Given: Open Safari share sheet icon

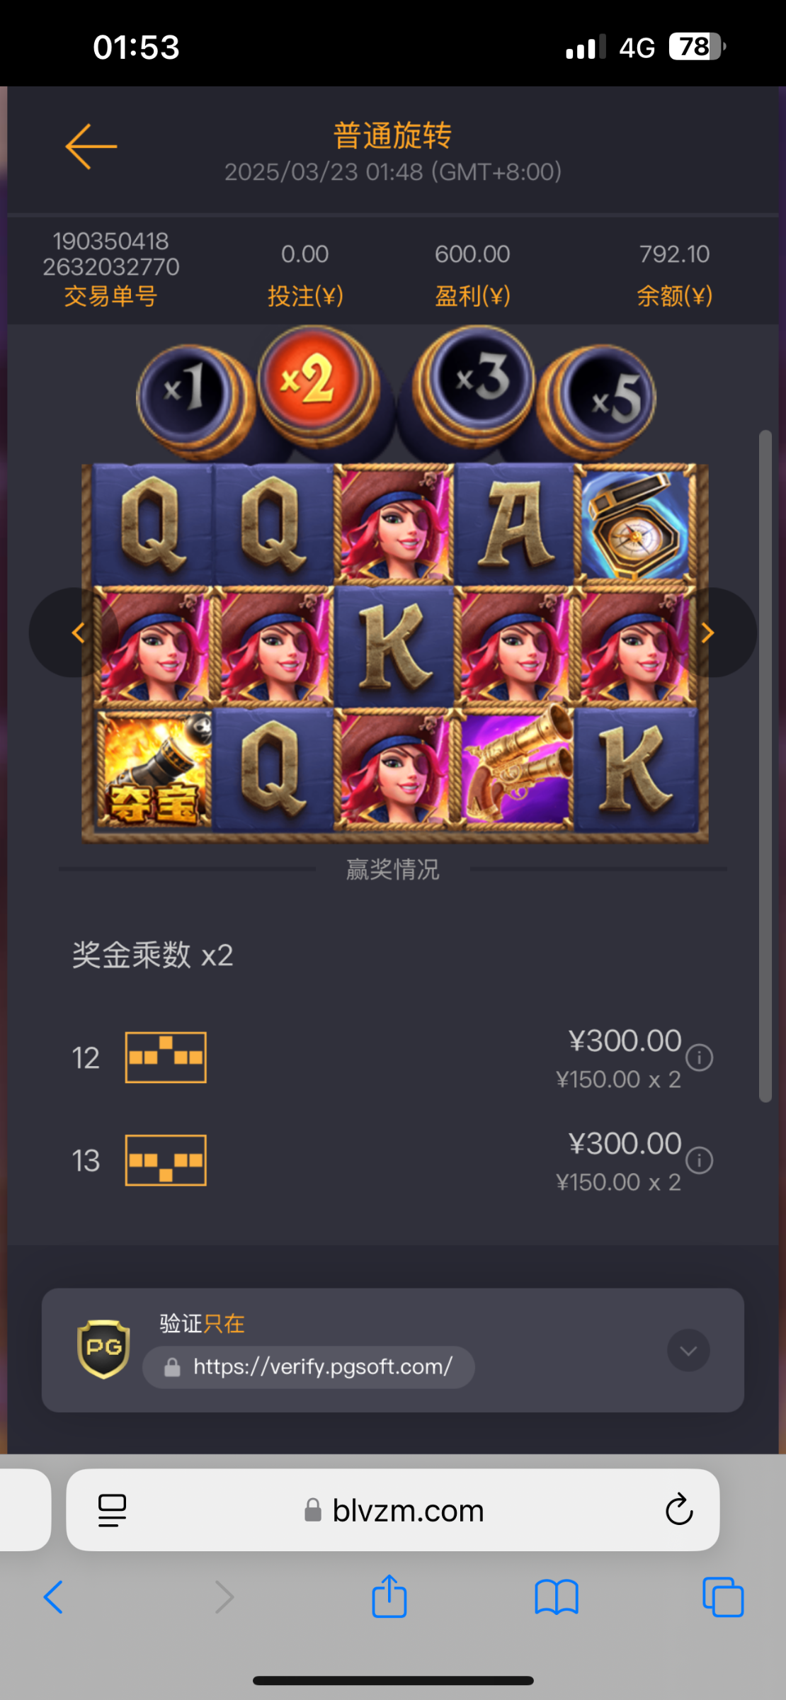Looking at the screenshot, I should point(389,1597).
